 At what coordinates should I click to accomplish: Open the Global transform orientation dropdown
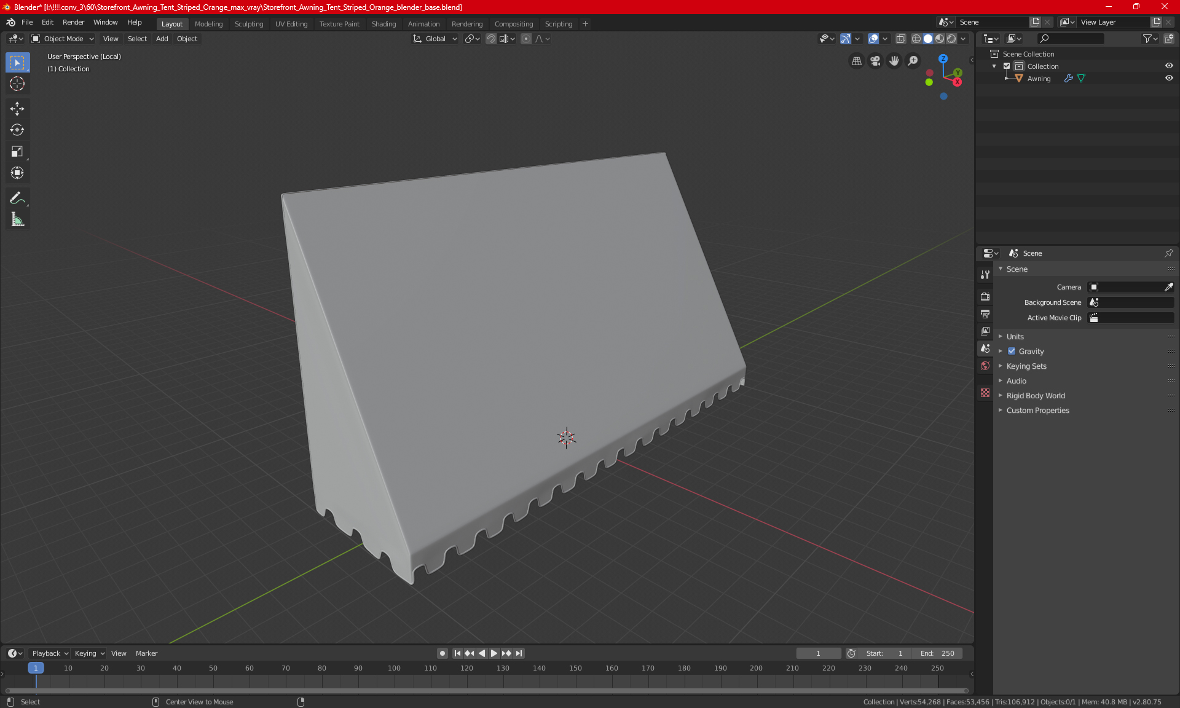pyautogui.click(x=435, y=39)
